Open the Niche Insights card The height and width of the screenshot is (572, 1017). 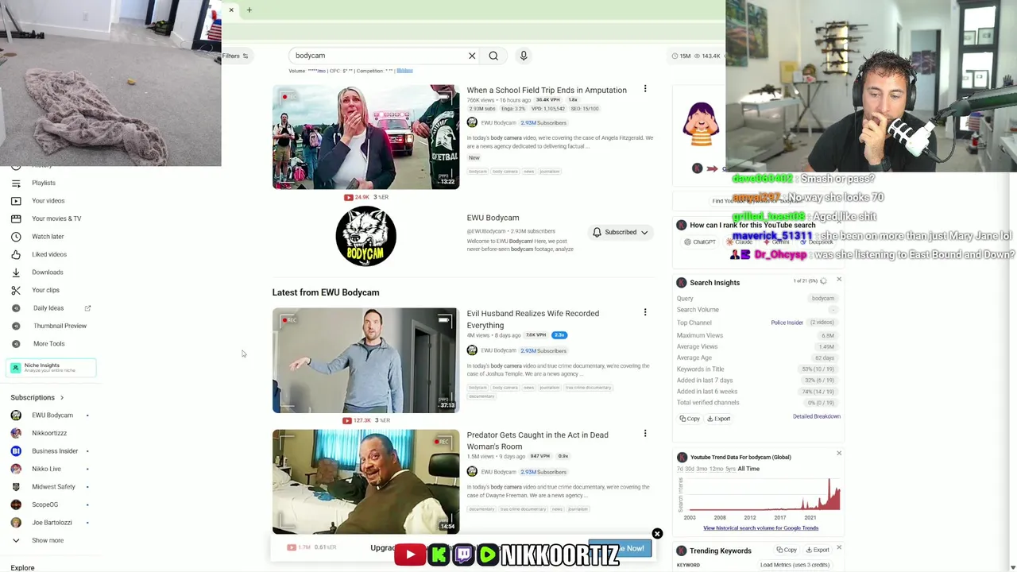click(52, 367)
